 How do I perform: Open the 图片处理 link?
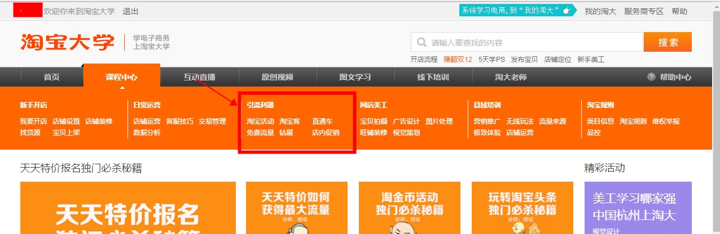(x=439, y=121)
